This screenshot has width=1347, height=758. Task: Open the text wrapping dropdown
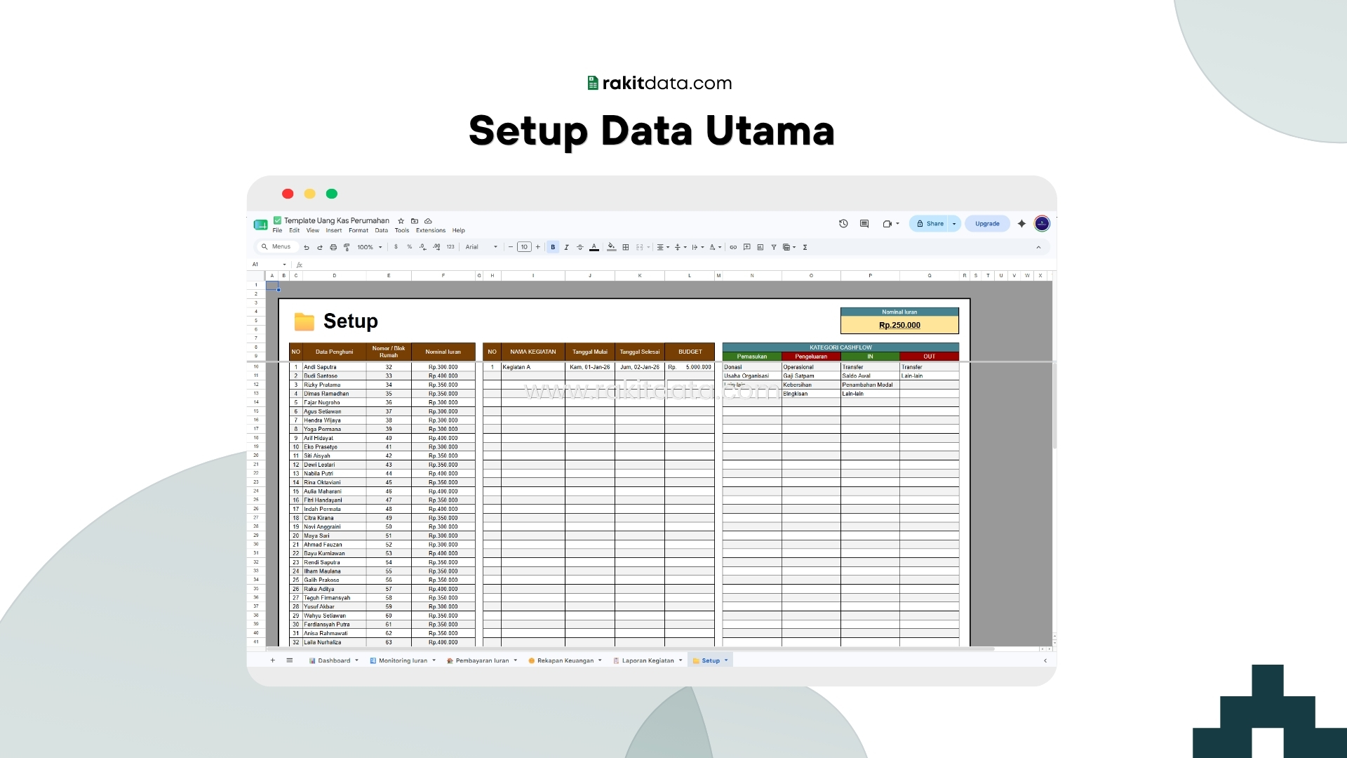pyautogui.click(x=697, y=247)
